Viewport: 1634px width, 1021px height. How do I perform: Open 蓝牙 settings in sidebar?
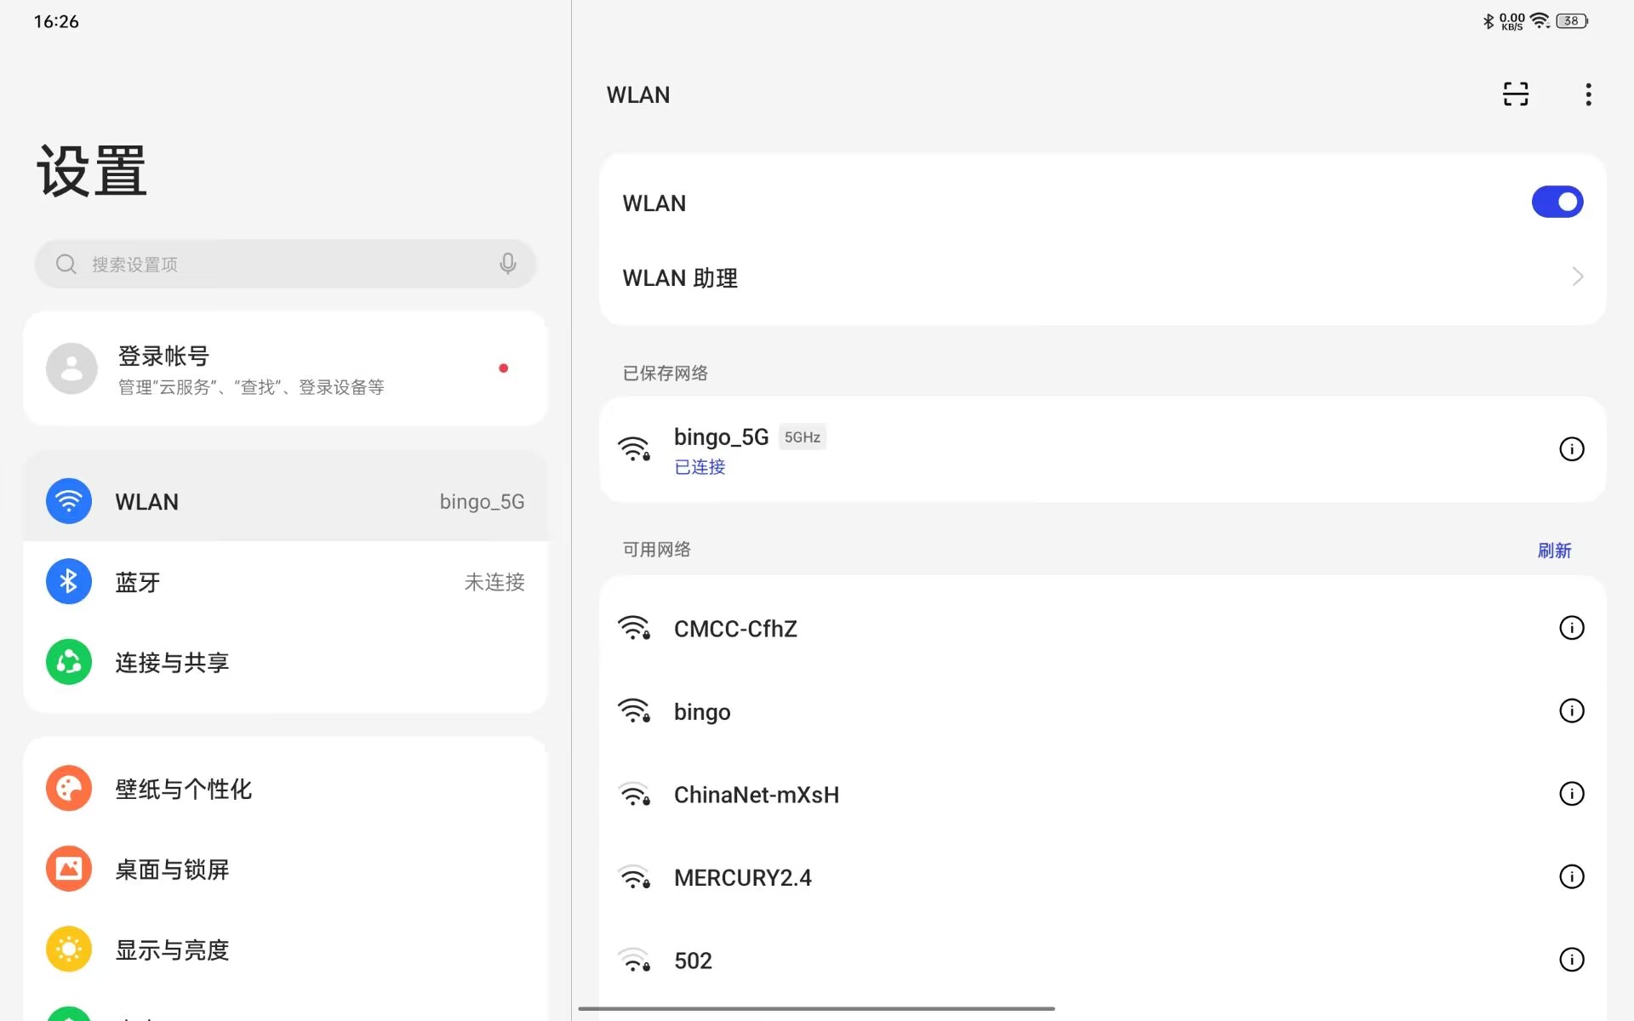285,582
